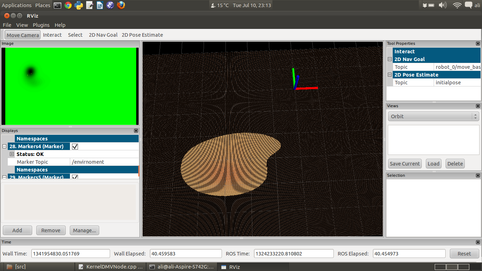Image resolution: width=482 pixels, height=271 pixels.
Task: Click Save Current in the Views panel
Action: (x=405, y=164)
